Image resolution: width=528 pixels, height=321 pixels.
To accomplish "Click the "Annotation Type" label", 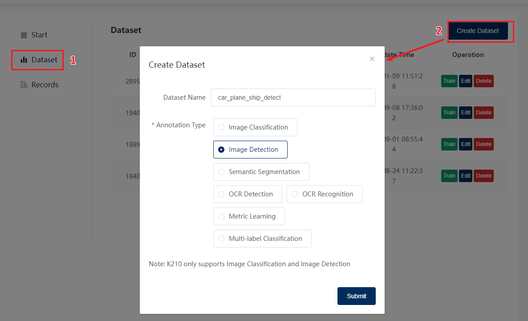I will click(x=181, y=125).
